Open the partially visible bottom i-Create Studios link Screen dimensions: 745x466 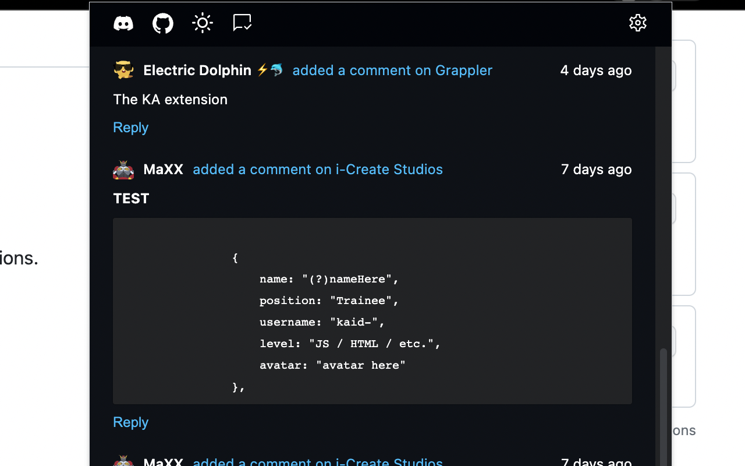(318, 462)
